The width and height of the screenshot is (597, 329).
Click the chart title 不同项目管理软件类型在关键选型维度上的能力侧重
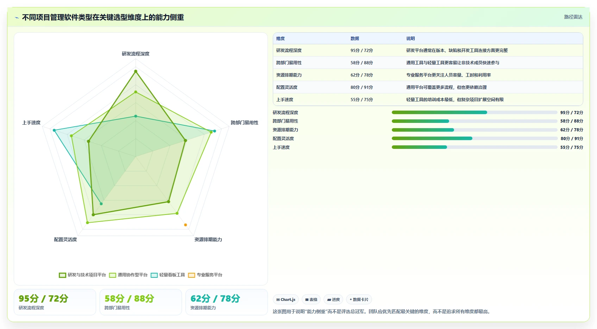pyautogui.click(x=103, y=18)
